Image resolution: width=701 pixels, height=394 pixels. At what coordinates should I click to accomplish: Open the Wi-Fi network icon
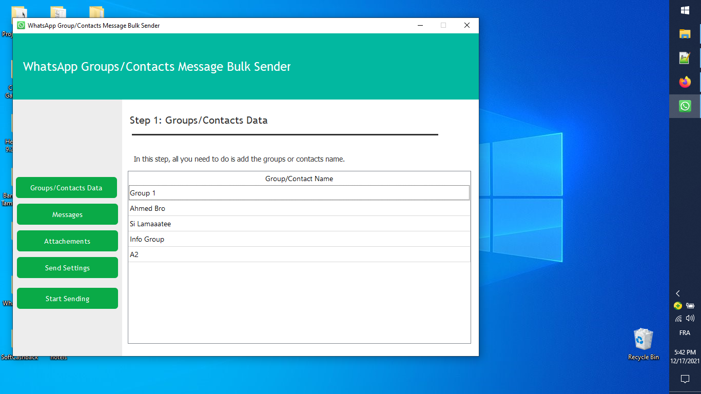(x=678, y=318)
